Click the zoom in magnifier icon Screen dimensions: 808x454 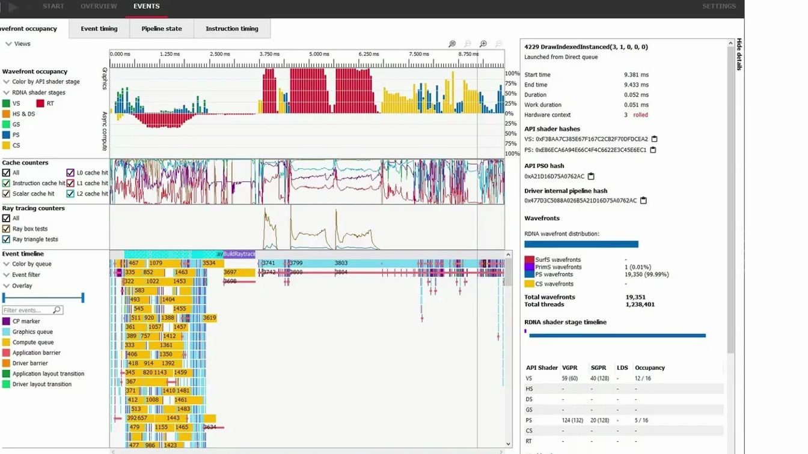click(483, 44)
